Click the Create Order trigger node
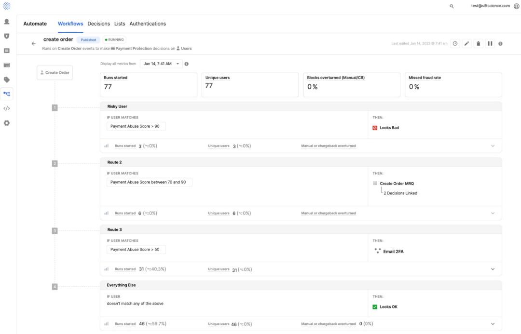Screen dimensions: 521x334 (55, 73)
